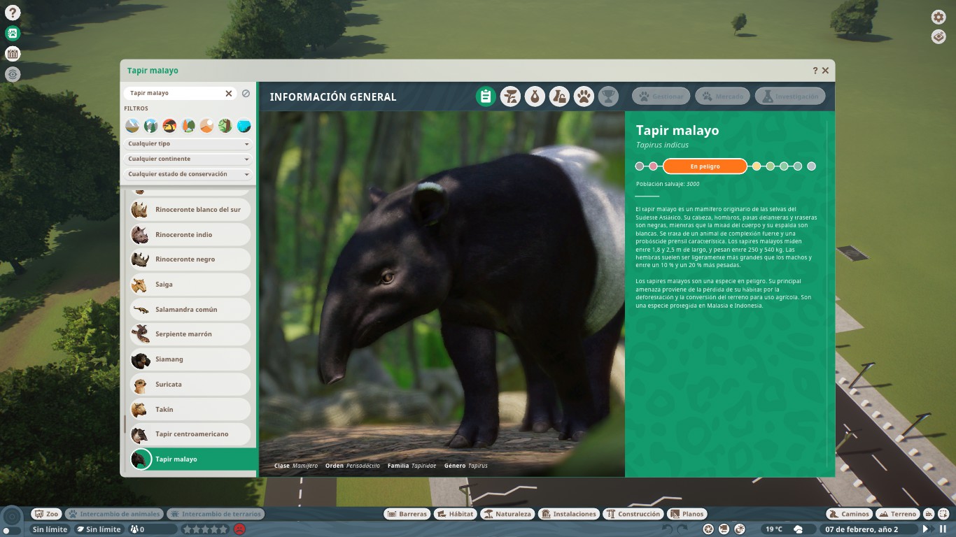
Task: Open the calendar icon in left sidebar
Action: tap(13, 54)
